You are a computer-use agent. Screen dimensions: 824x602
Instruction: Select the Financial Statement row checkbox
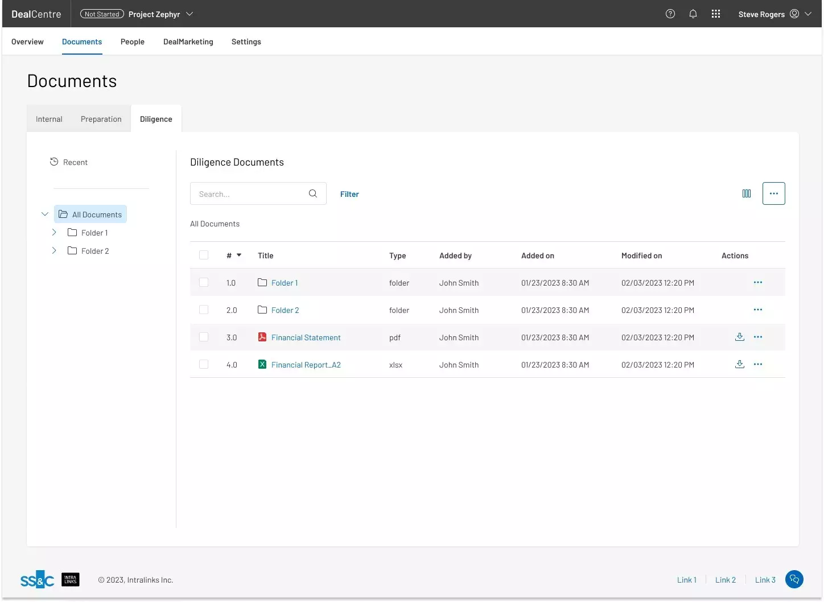pos(204,337)
